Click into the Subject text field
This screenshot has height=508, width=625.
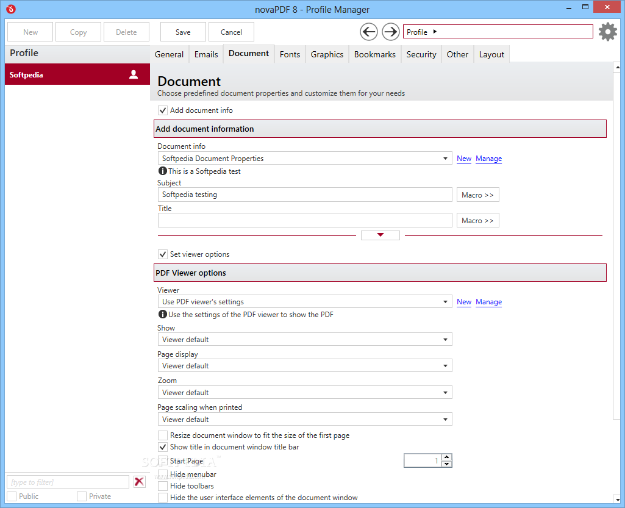pos(305,195)
